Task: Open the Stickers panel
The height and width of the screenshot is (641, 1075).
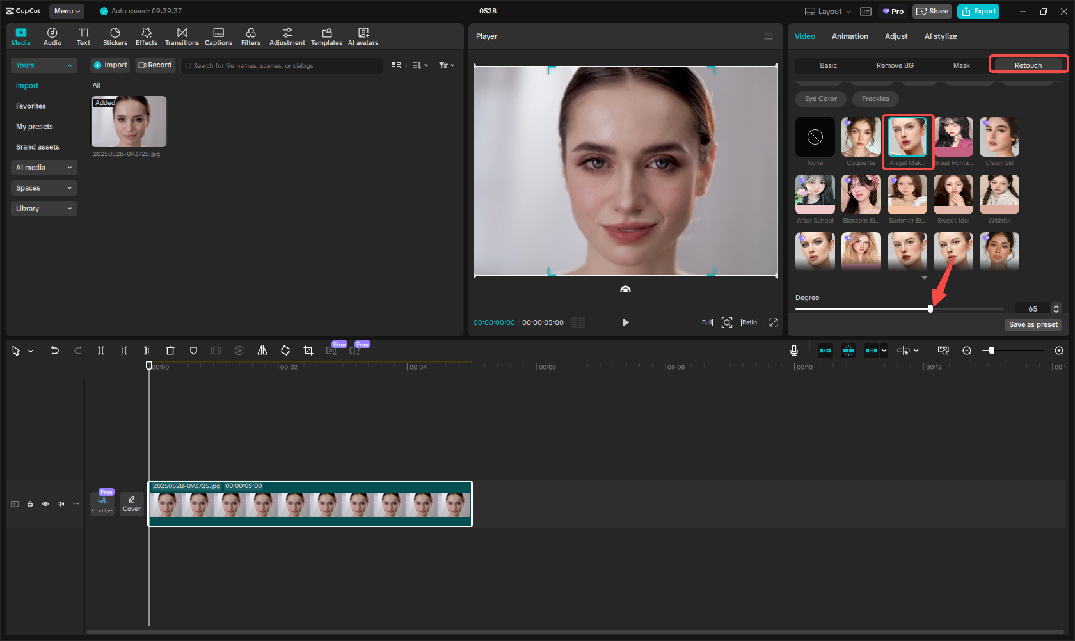Action: point(115,36)
